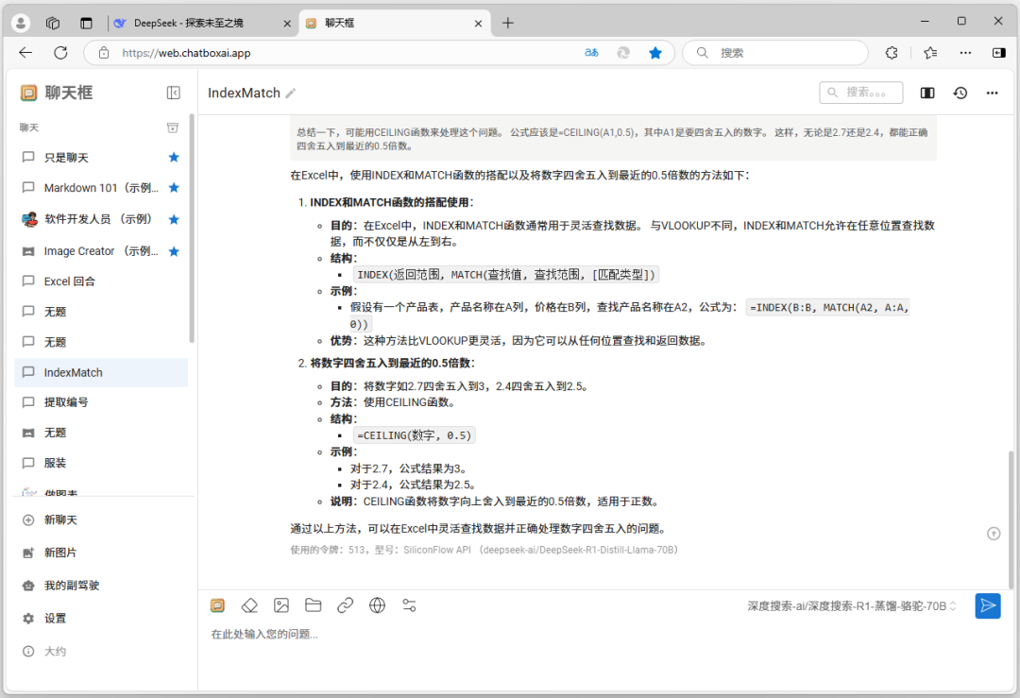Image resolution: width=1020 pixels, height=698 pixels.
Task: Clear the conversation with the eraser icon
Action: click(x=249, y=605)
